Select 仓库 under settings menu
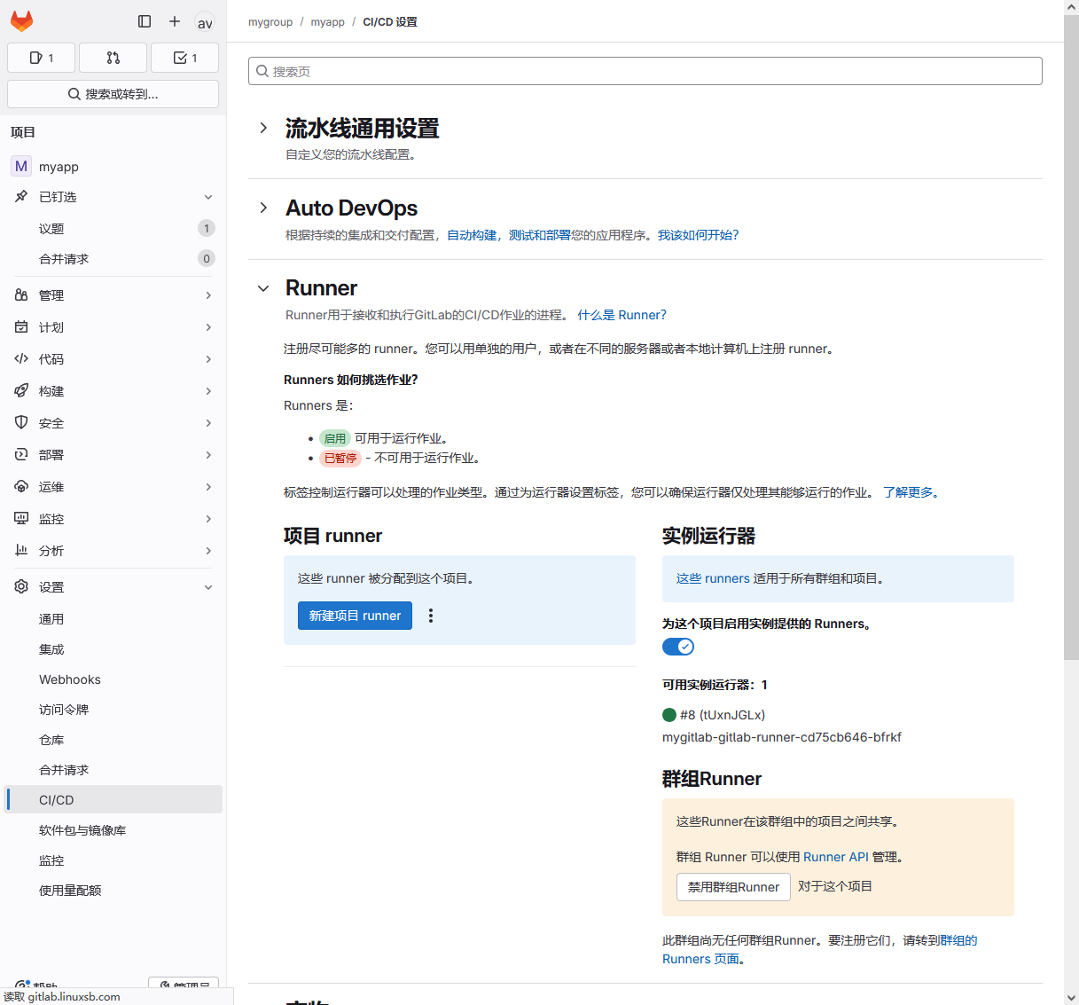 pyautogui.click(x=51, y=740)
